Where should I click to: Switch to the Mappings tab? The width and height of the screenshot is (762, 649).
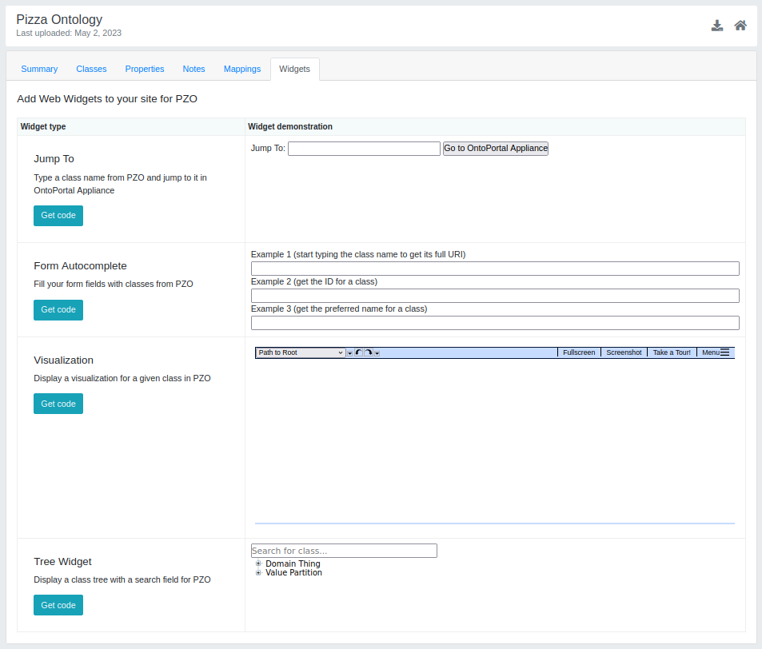point(241,69)
